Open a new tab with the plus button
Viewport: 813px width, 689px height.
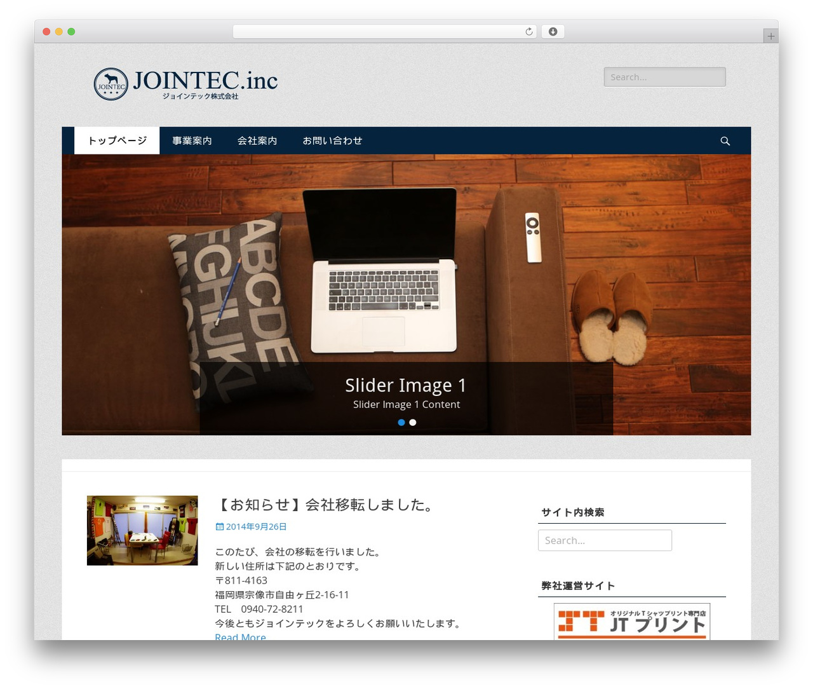(770, 36)
